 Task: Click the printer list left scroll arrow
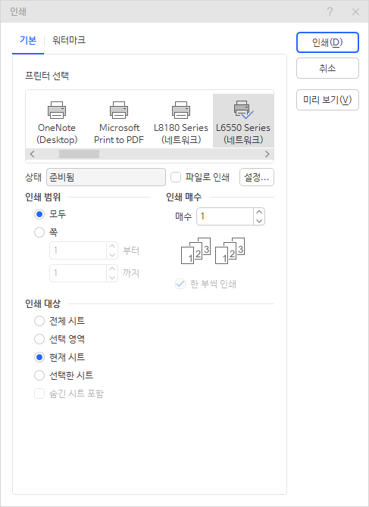coord(32,154)
